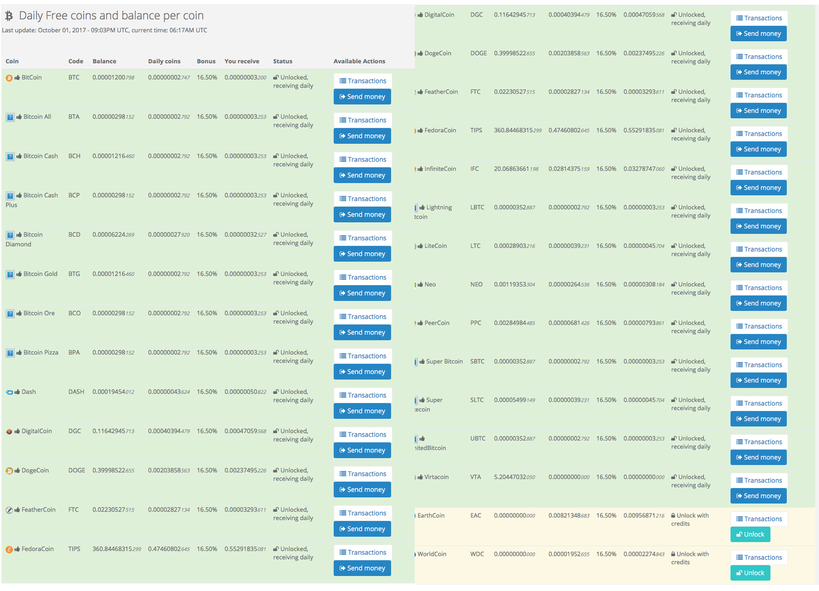
Task: Click the Bitcoin symbol in the page title
Action: click(x=9, y=16)
